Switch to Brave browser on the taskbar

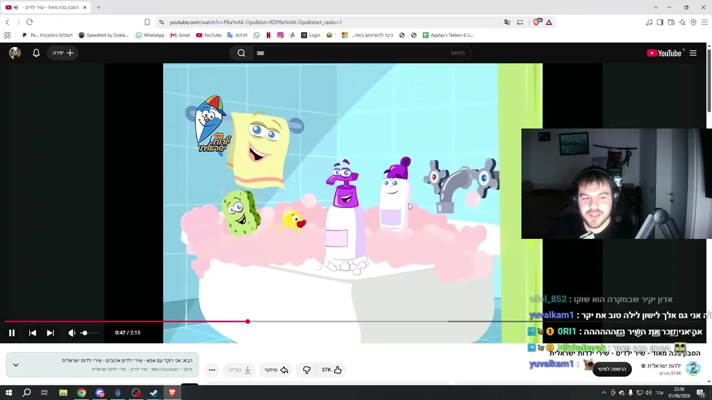pos(172,393)
